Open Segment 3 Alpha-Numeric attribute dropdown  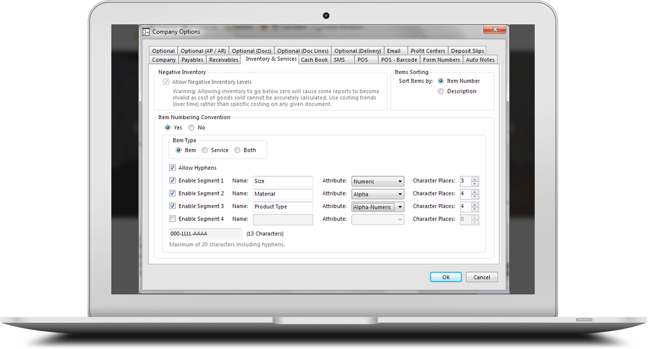[378, 207]
